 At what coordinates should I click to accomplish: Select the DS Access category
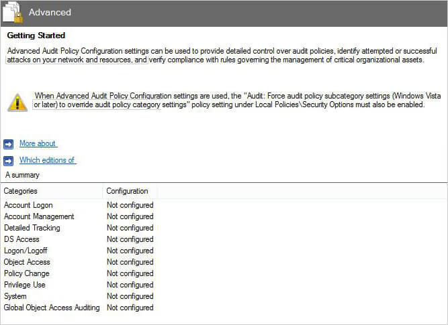(21, 239)
